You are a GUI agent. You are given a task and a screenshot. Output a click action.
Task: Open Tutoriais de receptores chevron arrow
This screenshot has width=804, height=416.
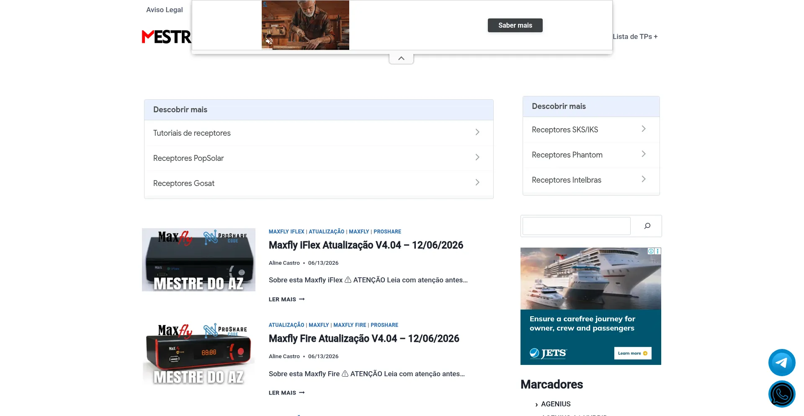pyautogui.click(x=477, y=132)
